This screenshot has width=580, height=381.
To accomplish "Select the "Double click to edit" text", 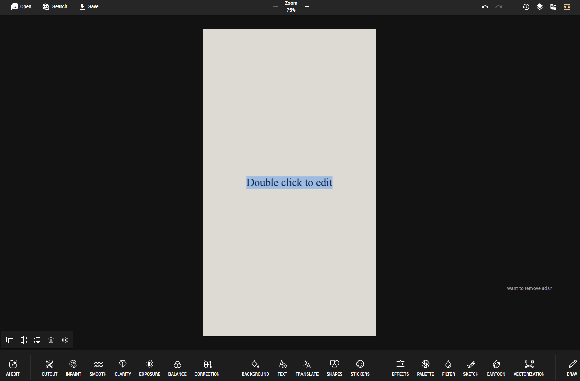I will coord(289,182).
